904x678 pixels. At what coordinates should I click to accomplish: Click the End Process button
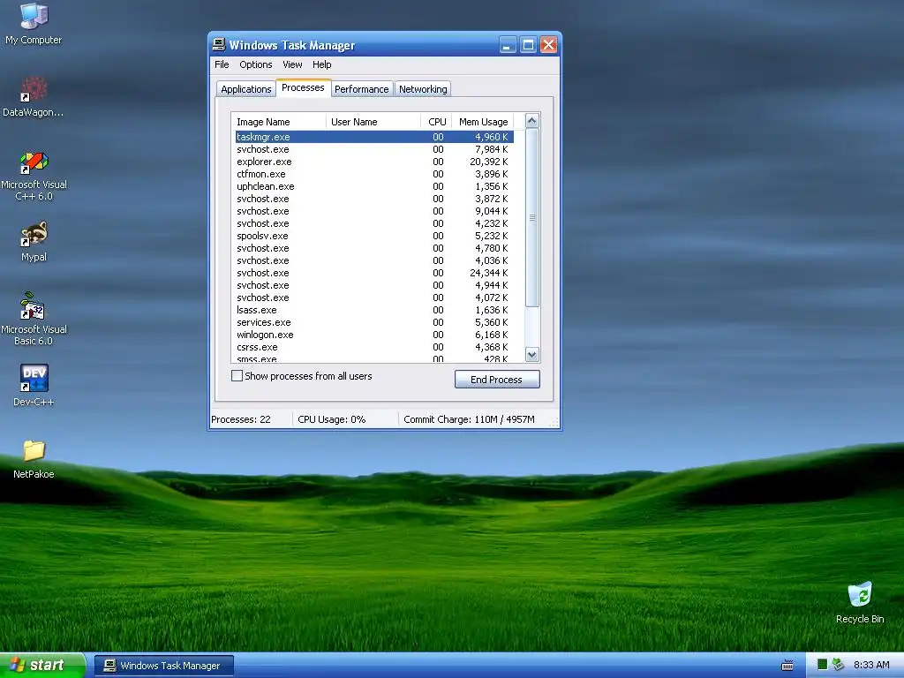coord(497,380)
